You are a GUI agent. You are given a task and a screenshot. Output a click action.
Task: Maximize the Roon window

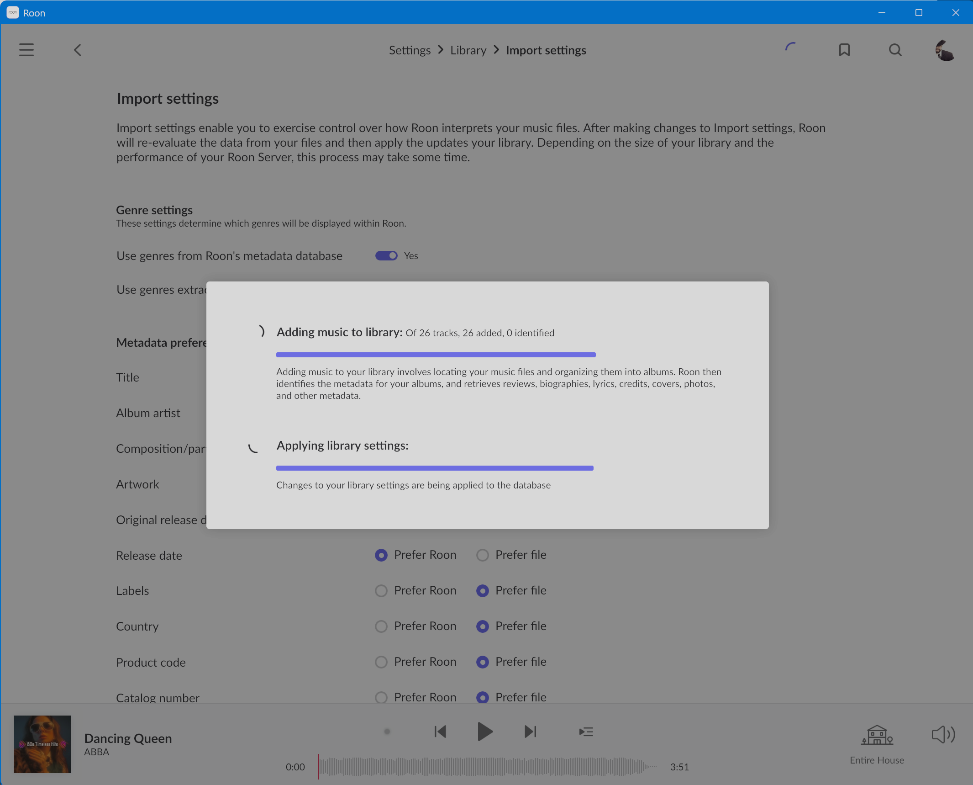pos(919,12)
